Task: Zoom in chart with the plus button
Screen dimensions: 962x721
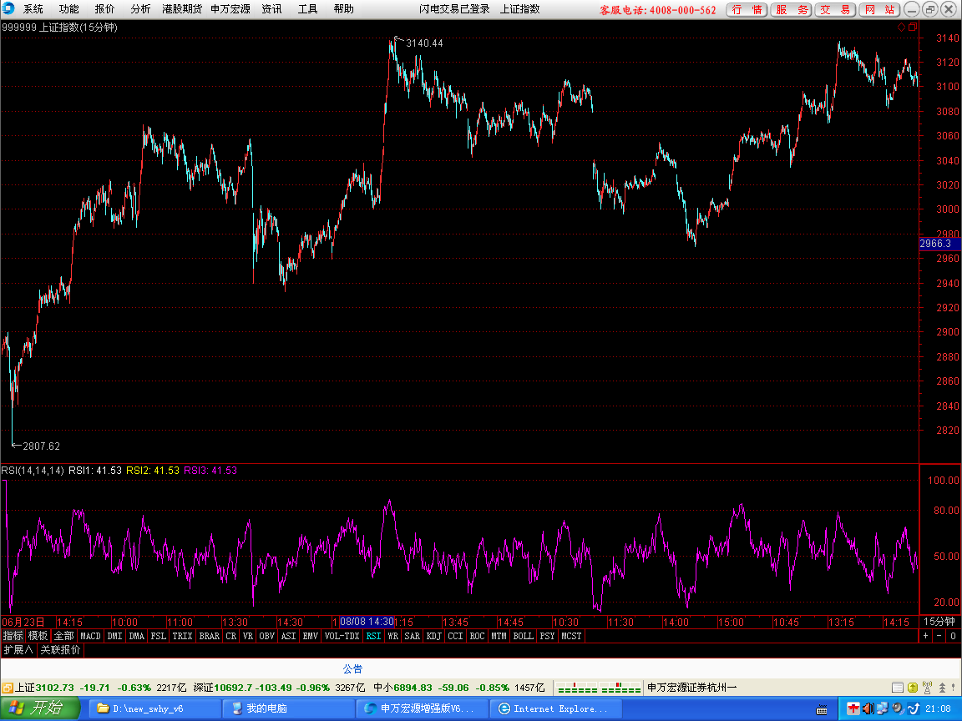Action: [925, 637]
